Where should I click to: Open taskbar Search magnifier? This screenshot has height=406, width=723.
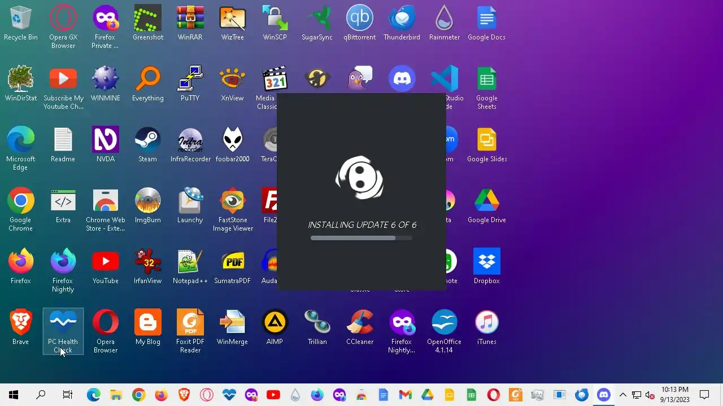tap(41, 395)
